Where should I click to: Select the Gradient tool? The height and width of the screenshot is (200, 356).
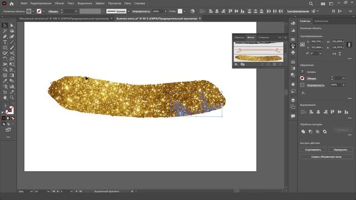12,76
